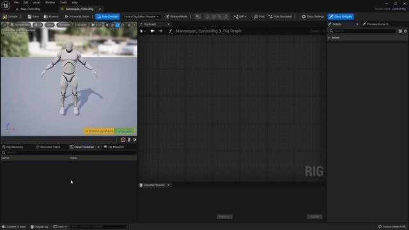Screen dimensions: 409x230
Task: Close the Details tab
Action: (357, 24)
